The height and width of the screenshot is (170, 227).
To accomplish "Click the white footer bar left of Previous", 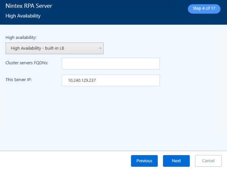I will pyautogui.click(x=65, y=161).
